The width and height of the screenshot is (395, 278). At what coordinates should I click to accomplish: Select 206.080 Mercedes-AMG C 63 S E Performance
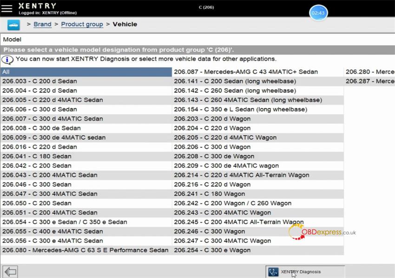pos(86,250)
